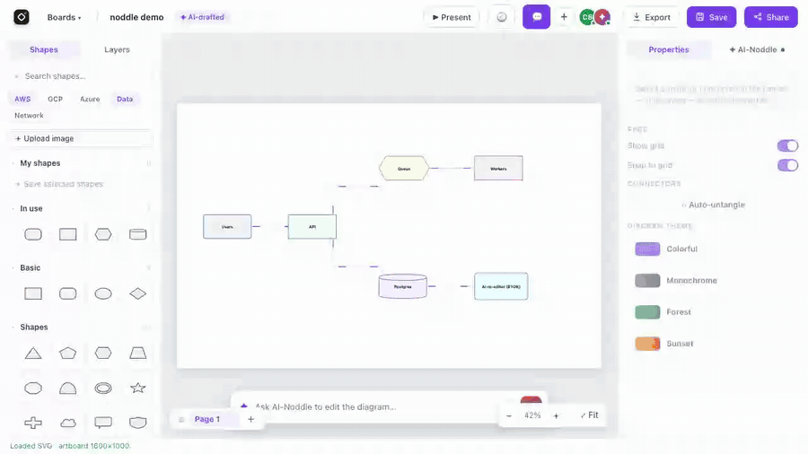Pick the rounded rectangle in In use
This screenshot has height=454, width=808.
coord(33,234)
